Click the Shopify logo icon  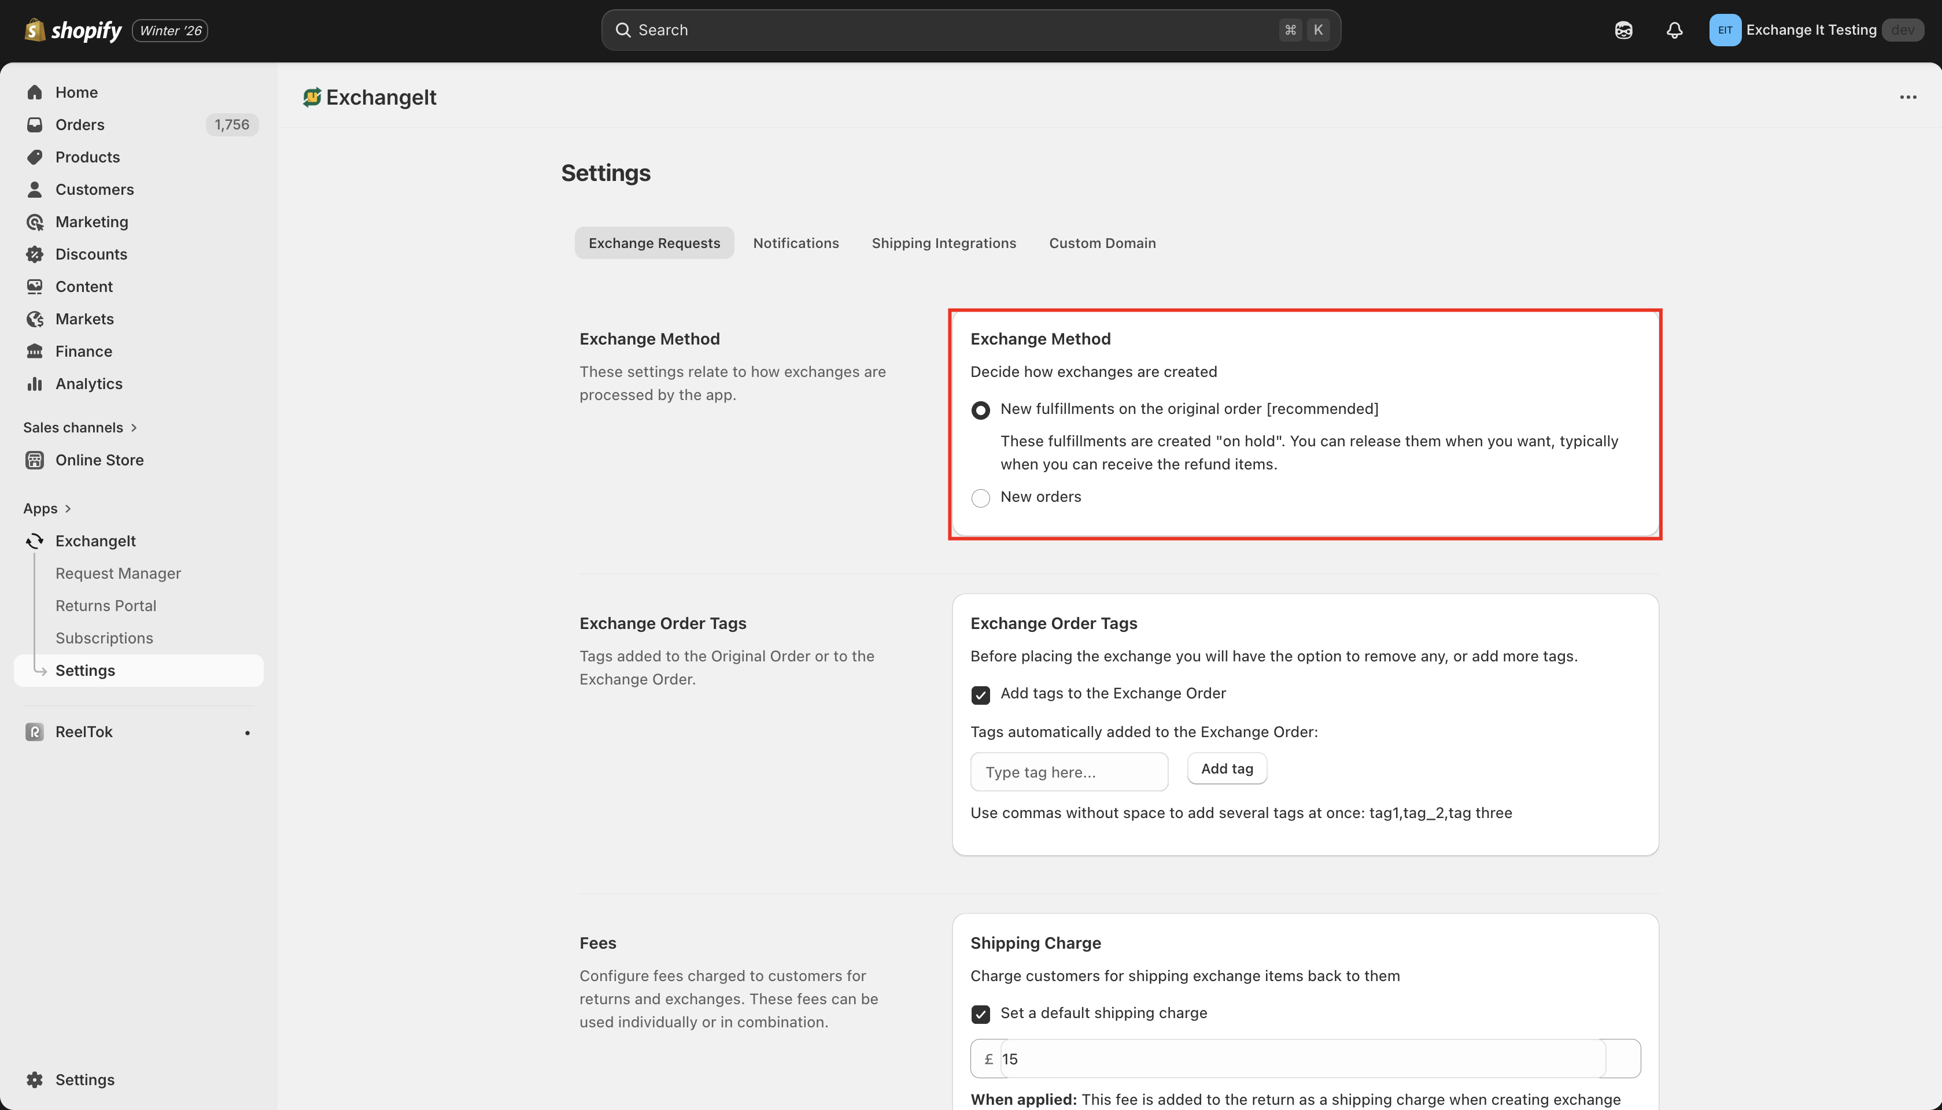[34, 29]
